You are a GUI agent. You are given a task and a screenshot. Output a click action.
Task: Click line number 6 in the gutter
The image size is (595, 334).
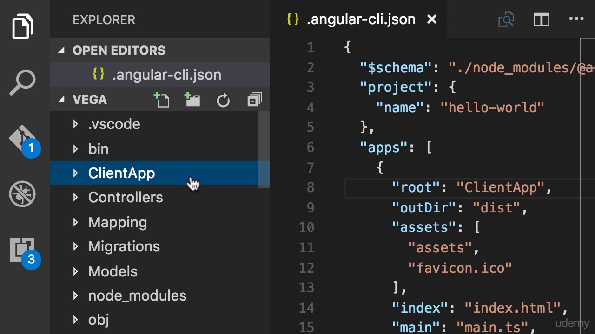point(310,148)
